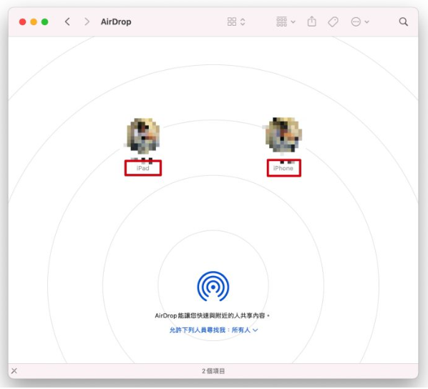The image size is (428, 389).
Task: Select the iPhone device avatar
Action: [283, 134]
